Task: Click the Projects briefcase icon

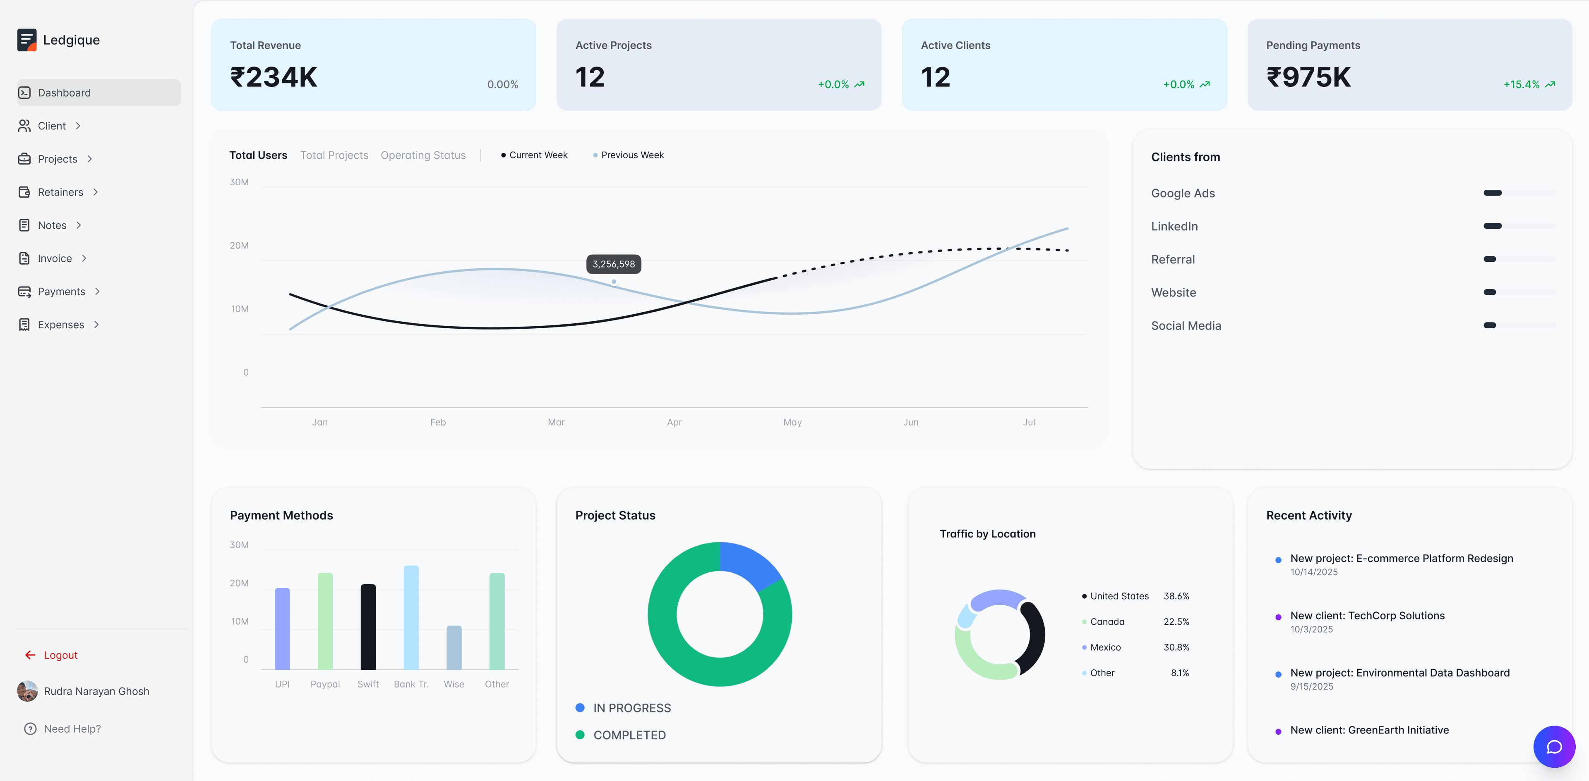Action: (x=25, y=159)
